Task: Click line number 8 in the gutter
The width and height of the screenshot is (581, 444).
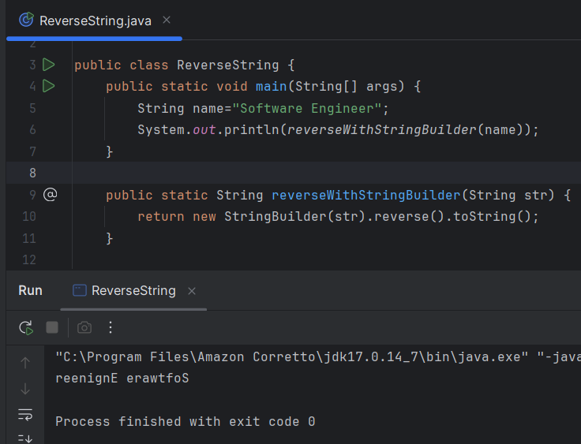Action: pos(32,173)
